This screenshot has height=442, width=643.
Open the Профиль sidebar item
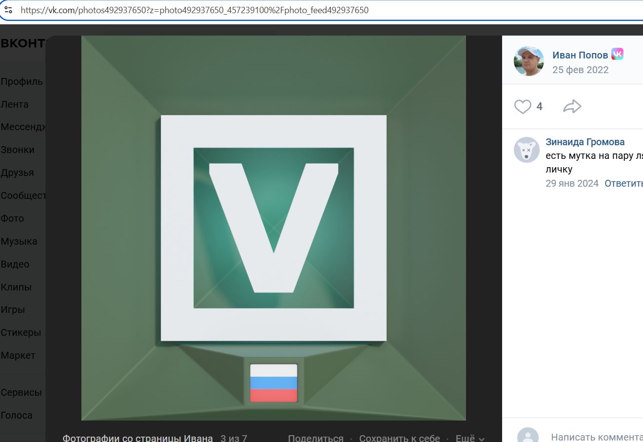[22, 82]
